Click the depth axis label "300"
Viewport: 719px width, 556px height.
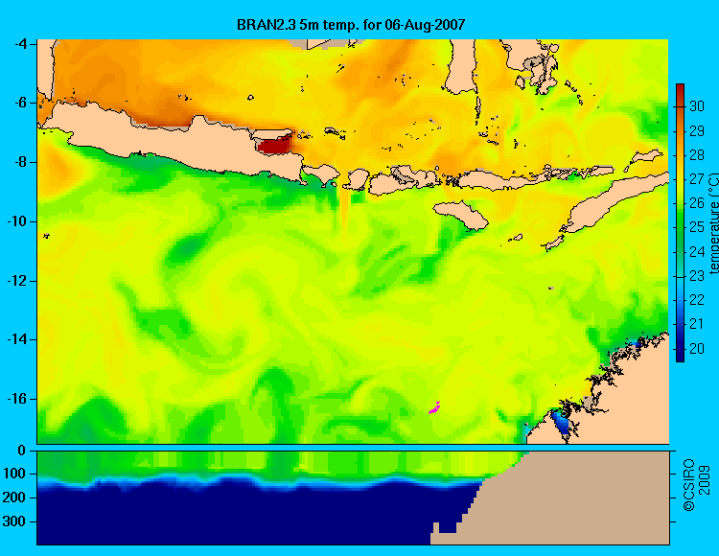click(14, 521)
